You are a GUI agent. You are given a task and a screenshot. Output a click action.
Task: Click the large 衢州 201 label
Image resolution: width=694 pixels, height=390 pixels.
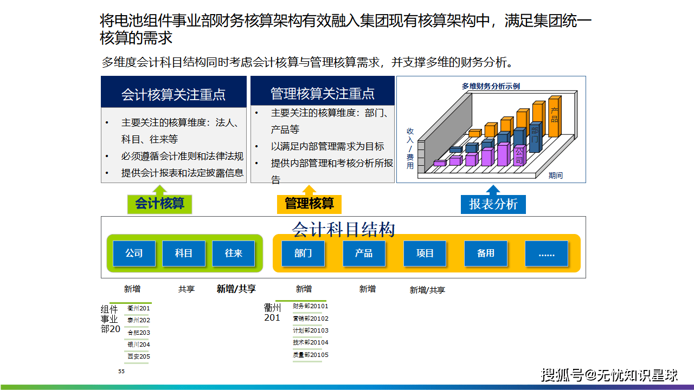pyautogui.click(x=273, y=313)
